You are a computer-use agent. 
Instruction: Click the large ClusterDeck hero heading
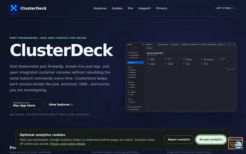click(x=61, y=50)
